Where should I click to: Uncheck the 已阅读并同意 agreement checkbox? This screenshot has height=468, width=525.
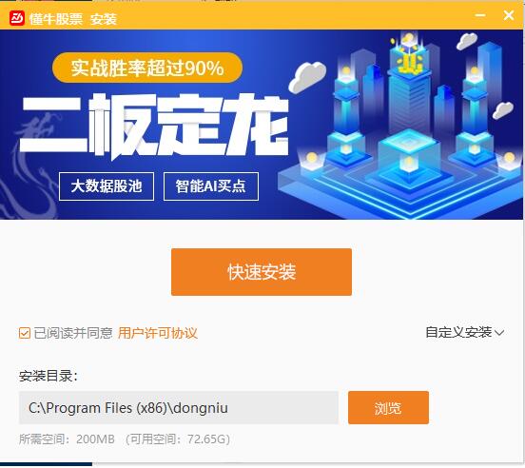tap(25, 333)
